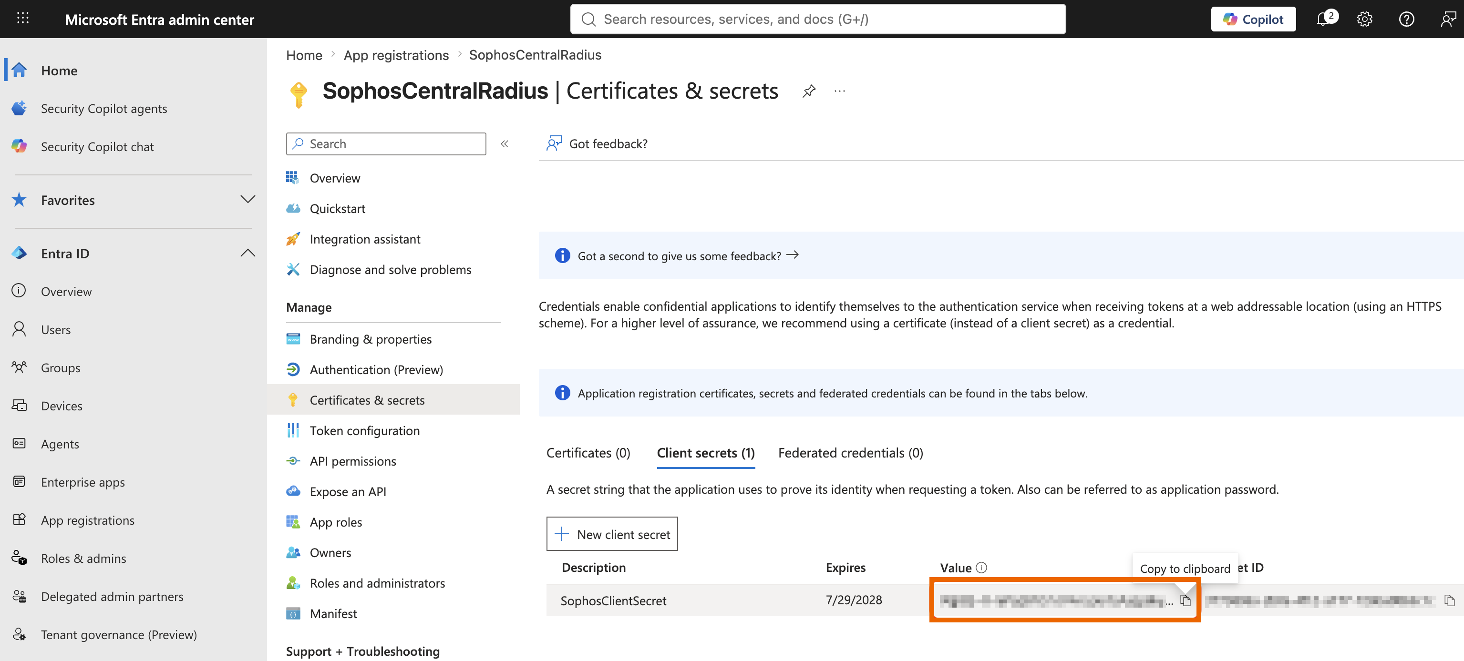Open Roles and administrators
1464x661 pixels.
point(377,583)
